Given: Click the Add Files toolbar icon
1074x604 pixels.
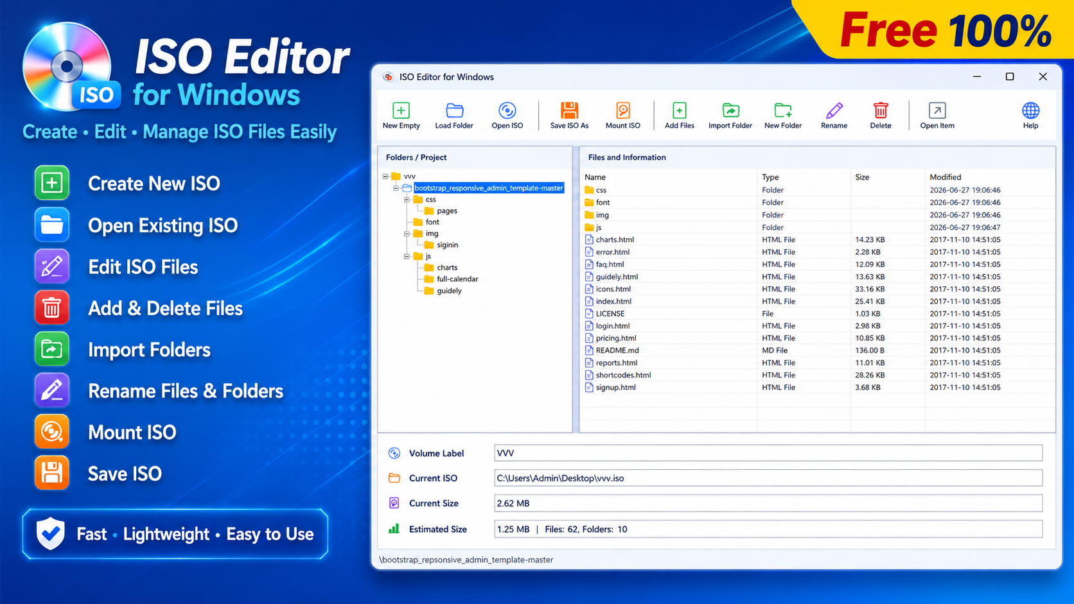Looking at the screenshot, I should tap(679, 110).
